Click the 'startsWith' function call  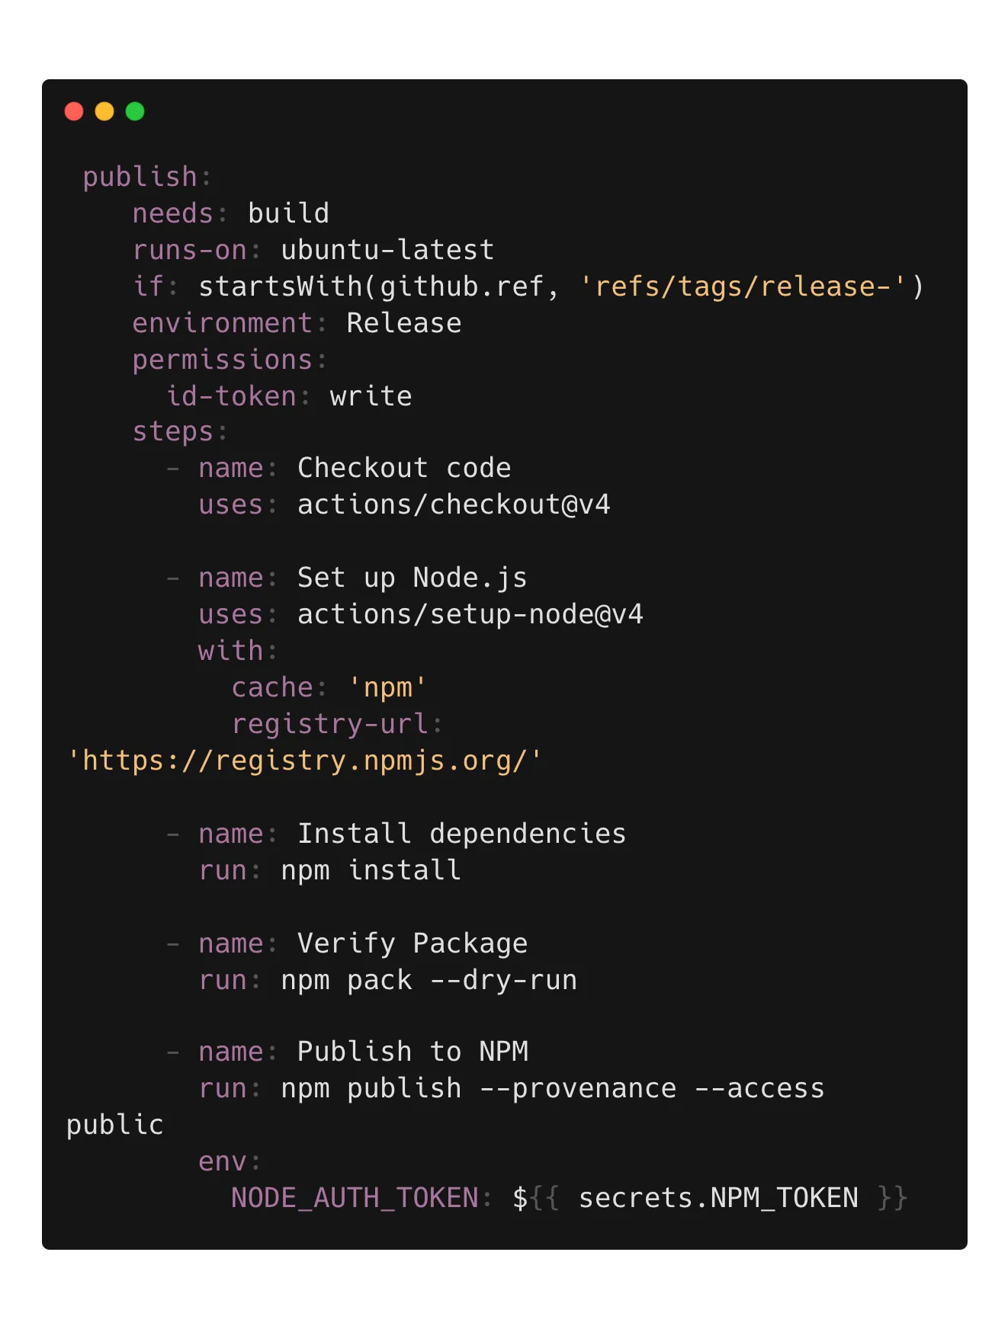(x=281, y=287)
